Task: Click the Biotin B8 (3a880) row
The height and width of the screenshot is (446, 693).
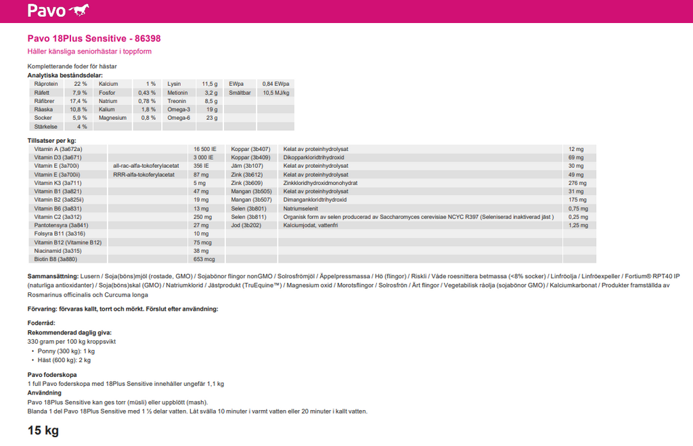Action: click(58, 259)
